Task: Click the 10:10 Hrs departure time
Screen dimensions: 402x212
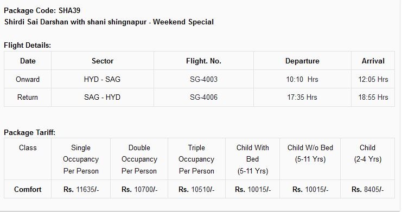Action: [x=302, y=79]
